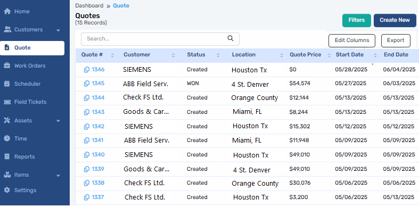Click the copy icon beside quote 1344
The height and width of the screenshot is (207, 419).
click(87, 98)
